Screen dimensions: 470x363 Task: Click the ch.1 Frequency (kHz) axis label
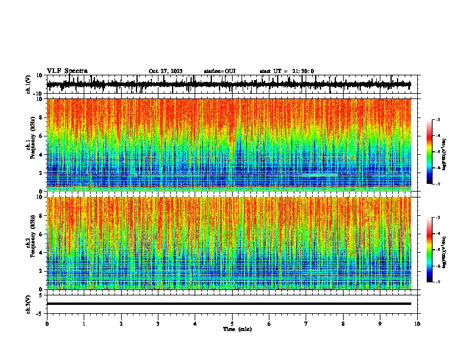[x=30, y=138]
